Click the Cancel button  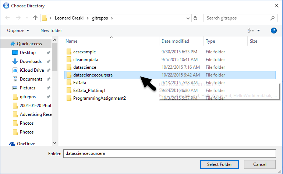[260, 164]
